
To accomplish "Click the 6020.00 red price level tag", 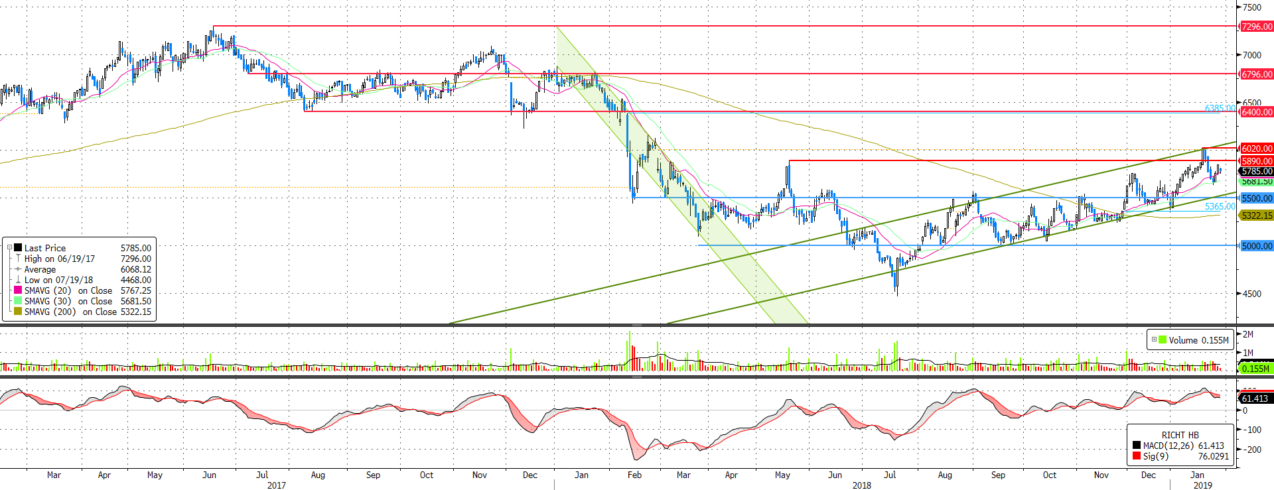I will click(x=1256, y=149).
